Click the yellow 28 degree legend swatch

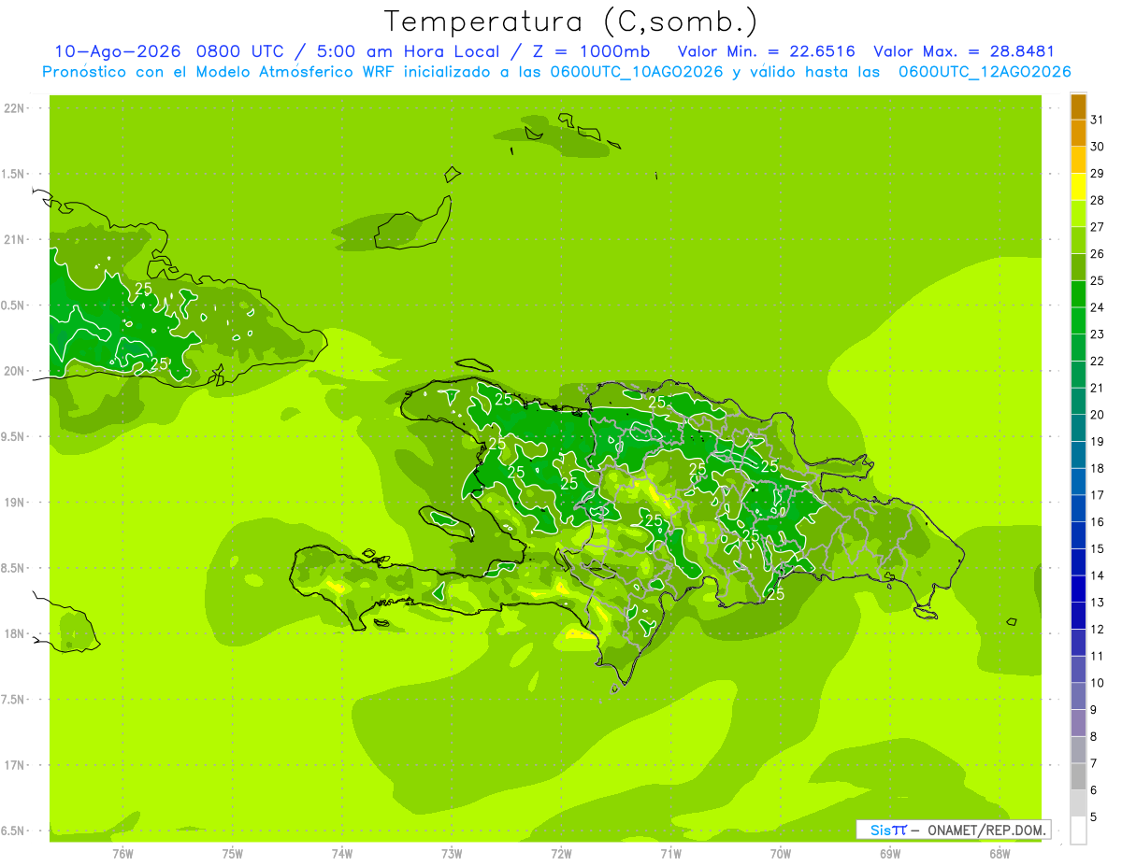coord(1078,188)
